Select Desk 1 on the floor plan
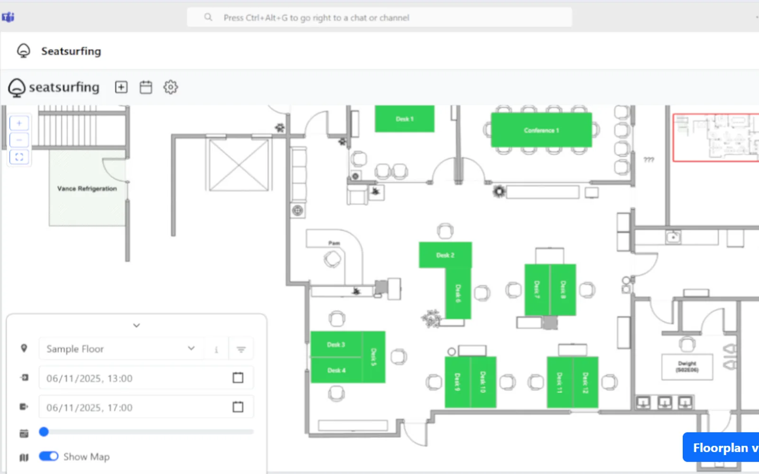 405,118
